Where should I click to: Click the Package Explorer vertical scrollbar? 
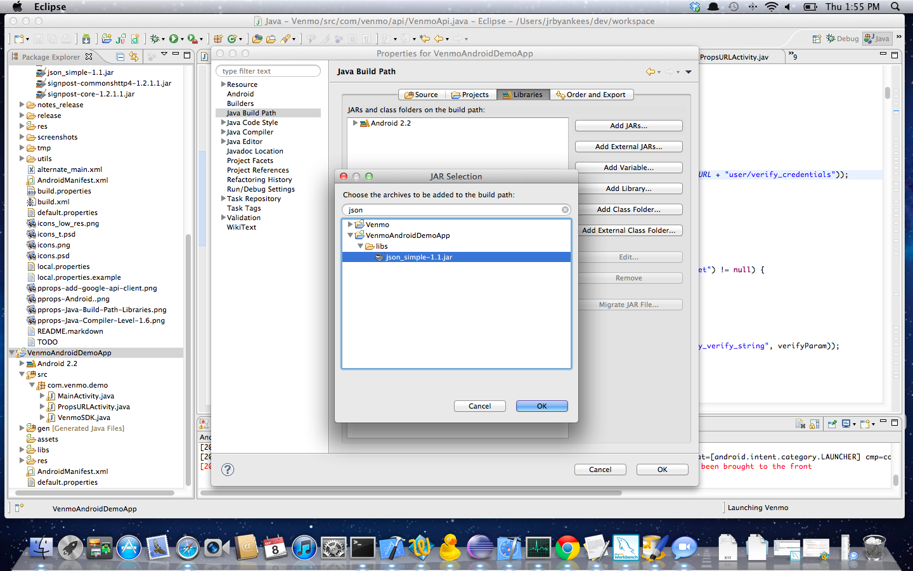point(188,358)
